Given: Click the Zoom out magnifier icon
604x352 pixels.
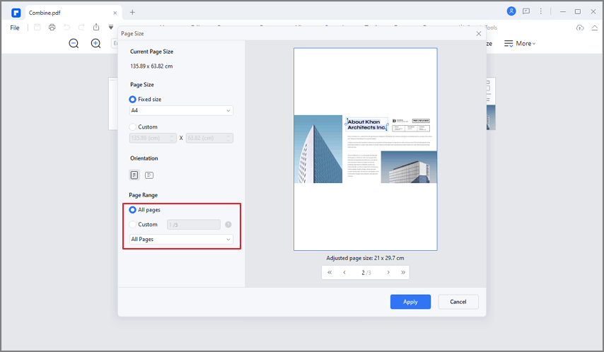Looking at the screenshot, I should [x=74, y=44].
